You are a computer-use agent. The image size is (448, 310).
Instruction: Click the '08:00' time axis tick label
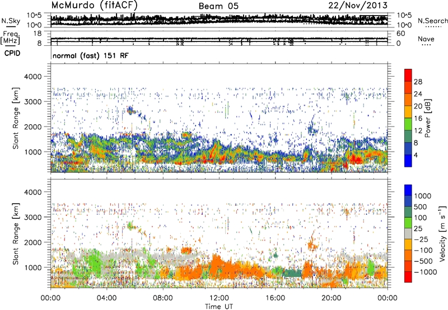[163, 298]
